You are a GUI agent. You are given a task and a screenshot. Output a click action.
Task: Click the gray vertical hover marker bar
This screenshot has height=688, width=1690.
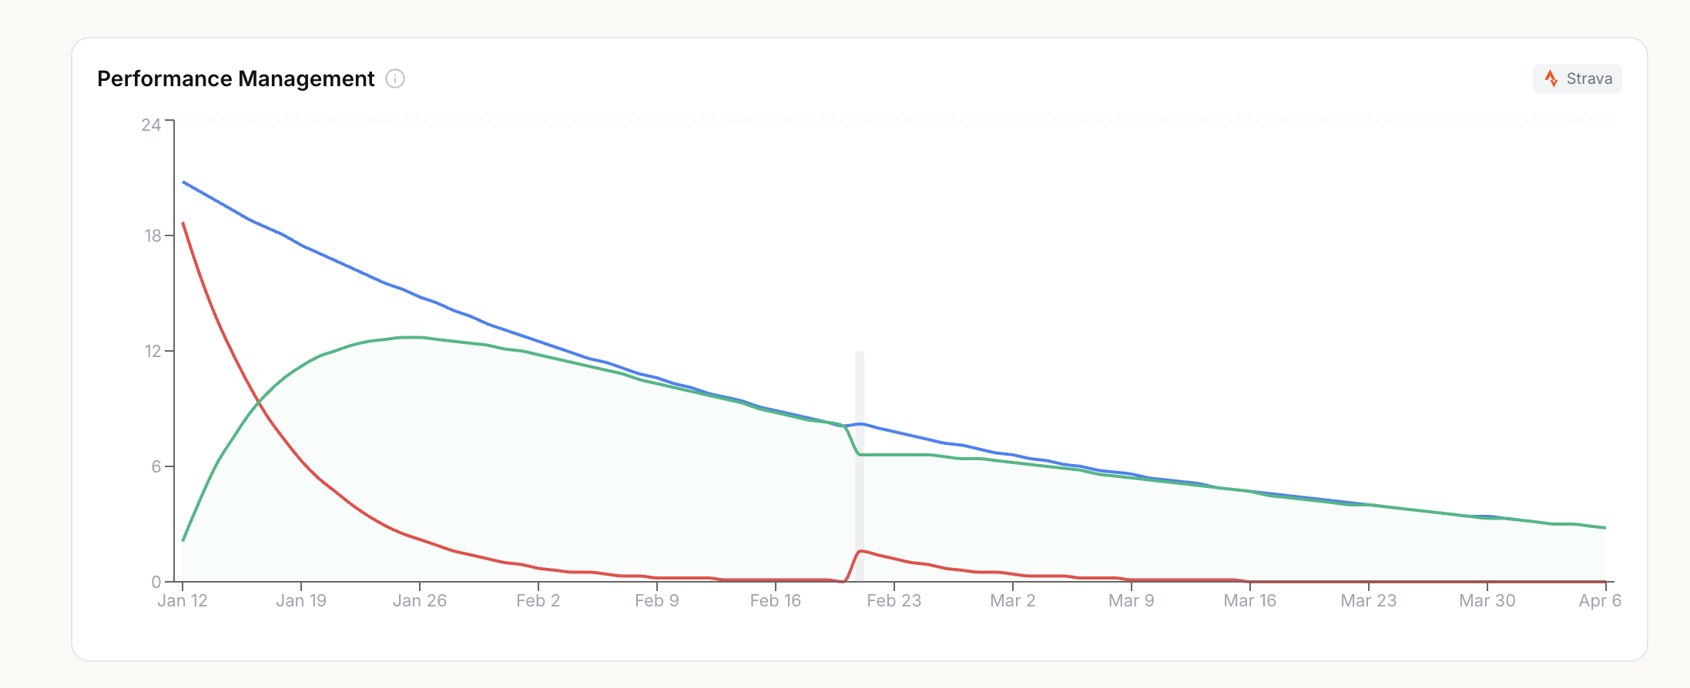click(x=860, y=462)
